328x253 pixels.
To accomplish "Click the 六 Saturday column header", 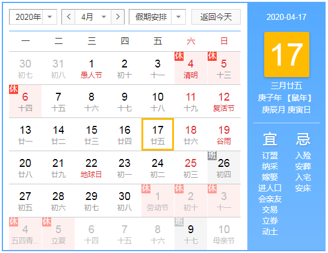I will tap(191, 41).
